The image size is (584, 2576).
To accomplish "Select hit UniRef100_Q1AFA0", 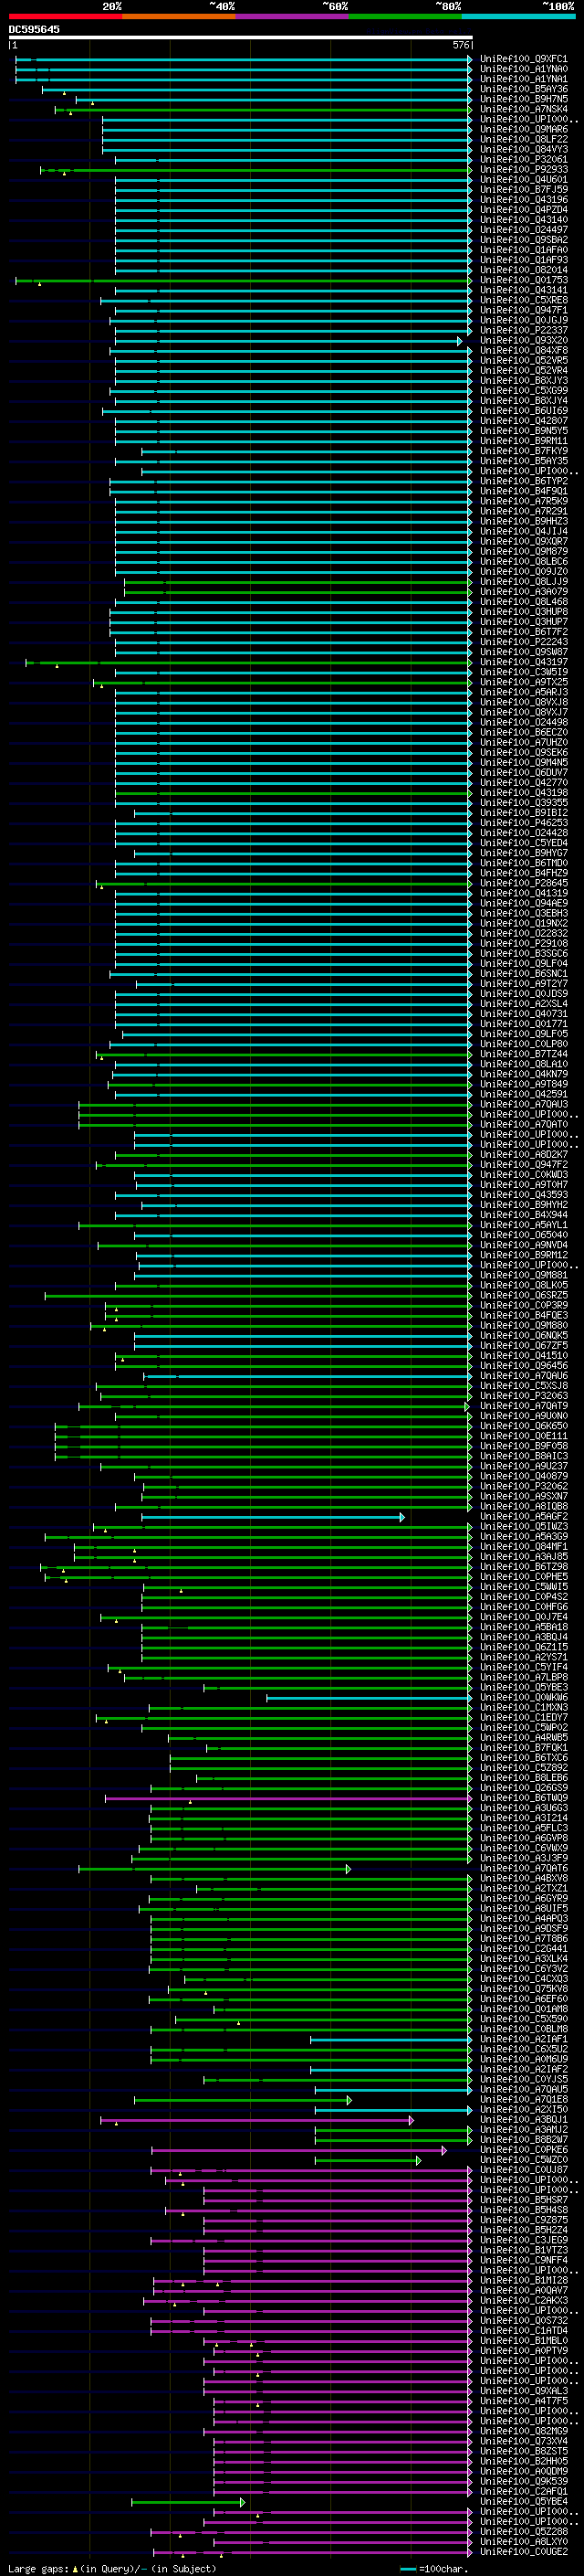I will click(x=524, y=250).
